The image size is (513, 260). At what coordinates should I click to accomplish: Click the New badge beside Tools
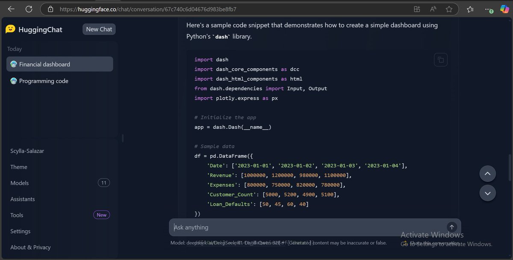pyautogui.click(x=102, y=215)
